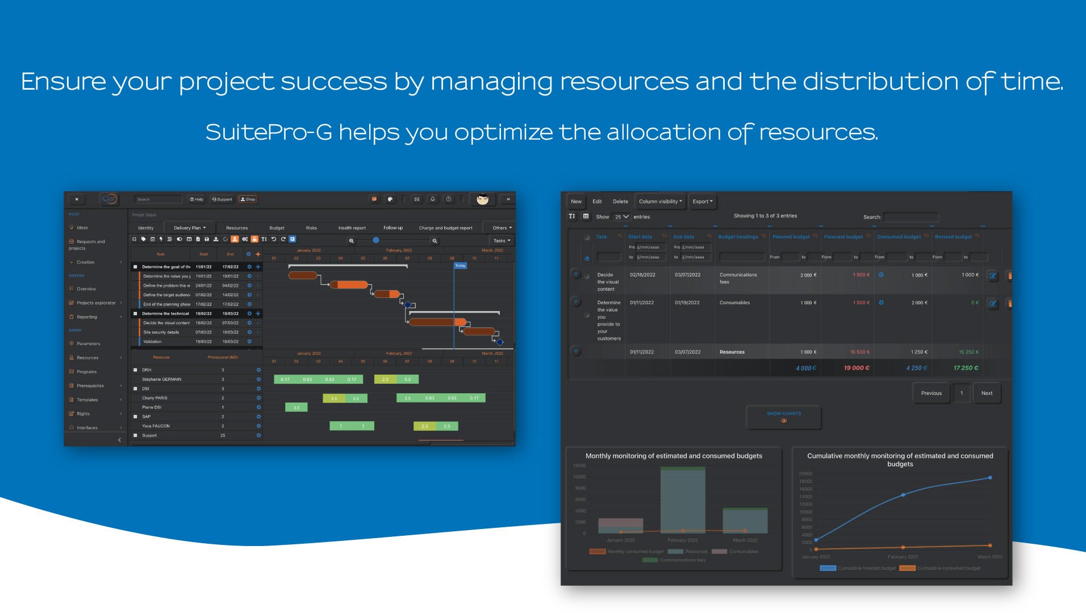Click the lightning bolt icon in Gantt toolbar
This screenshot has height=613, width=1086.
pos(161,239)
